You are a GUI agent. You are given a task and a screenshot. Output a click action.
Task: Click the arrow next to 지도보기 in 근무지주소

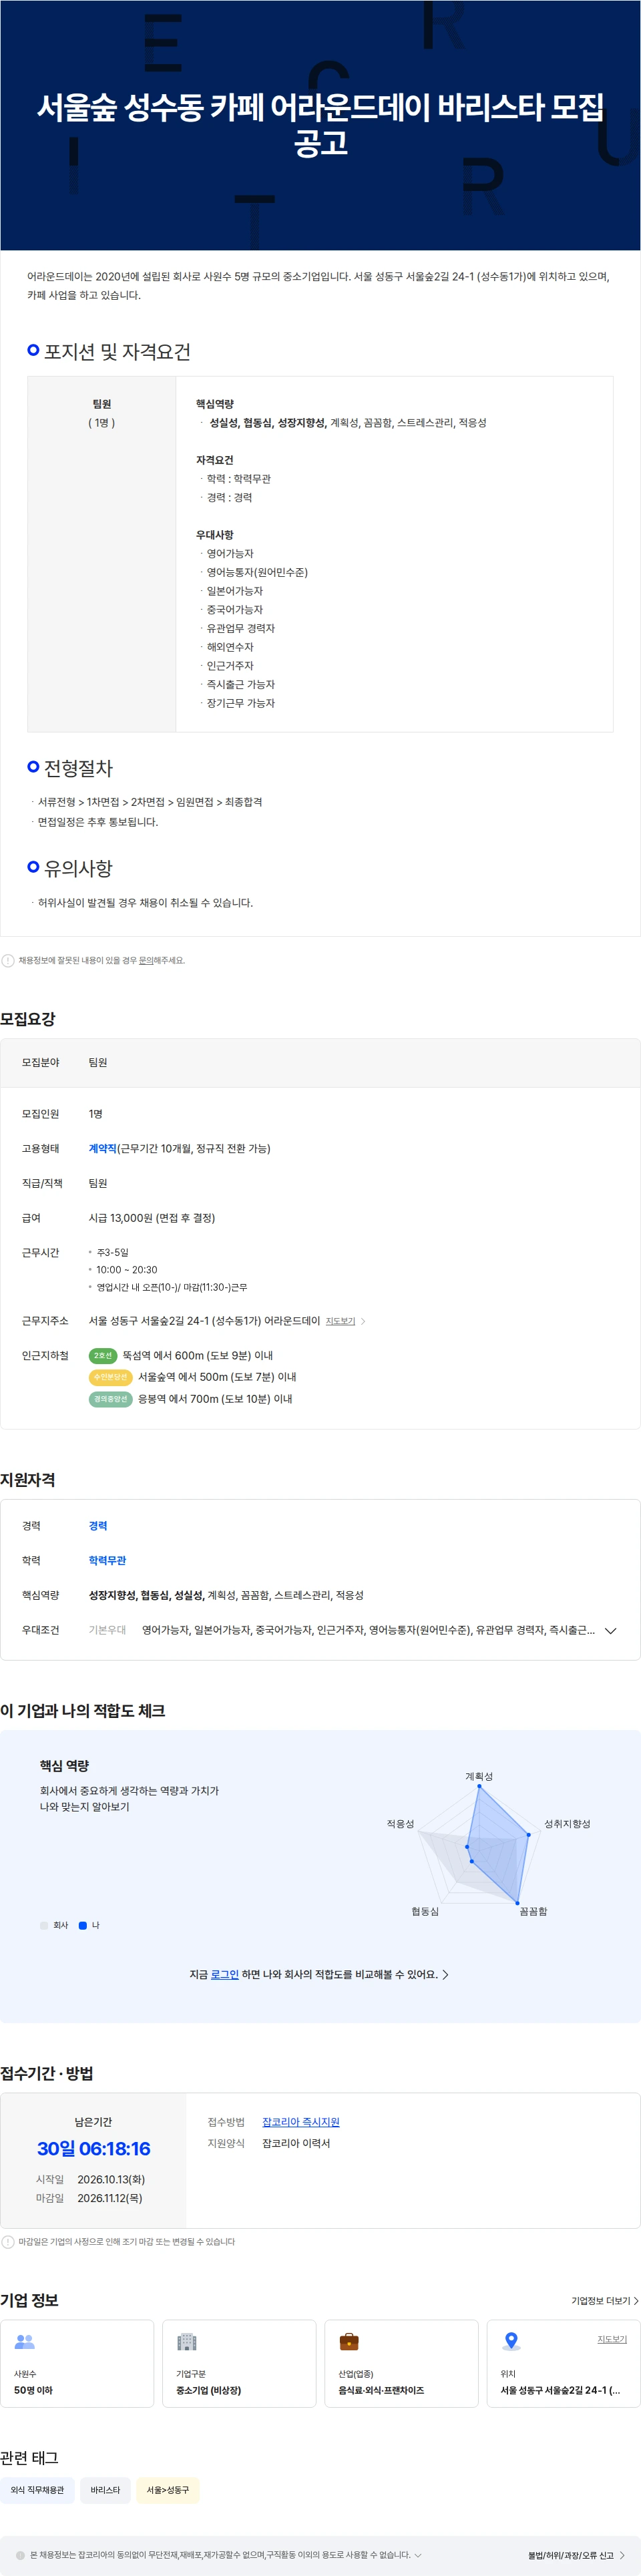click(363, 1321)
